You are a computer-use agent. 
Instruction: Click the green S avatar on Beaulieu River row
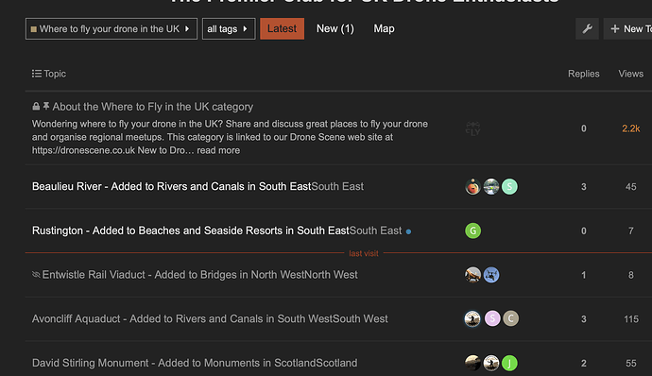(509, 187)
